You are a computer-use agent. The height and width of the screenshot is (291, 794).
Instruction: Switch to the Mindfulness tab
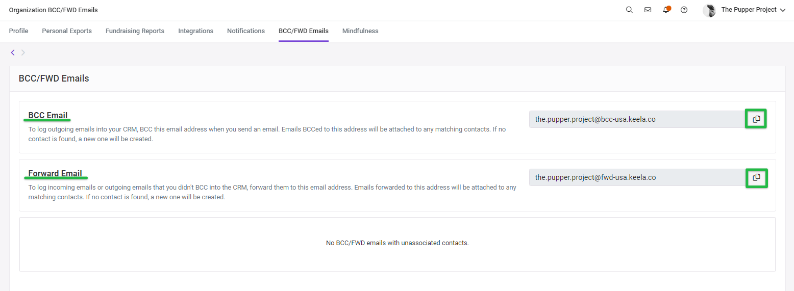pyautogui.click(x=360, y=31)
